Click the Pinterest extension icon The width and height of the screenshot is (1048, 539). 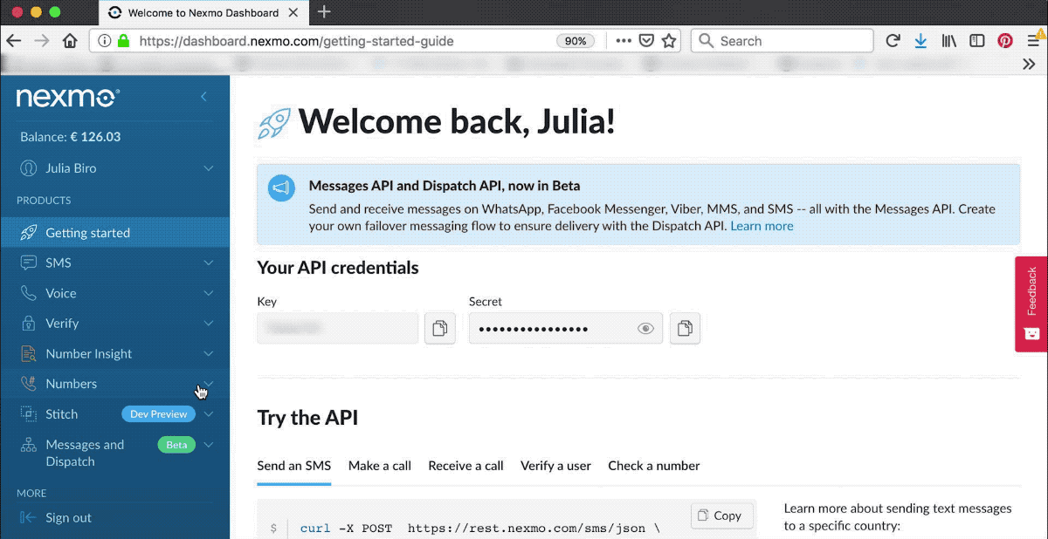pos(1005,41)
